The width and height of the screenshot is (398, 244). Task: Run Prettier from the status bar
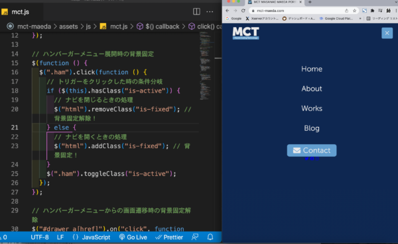click(x=169, y=237)
